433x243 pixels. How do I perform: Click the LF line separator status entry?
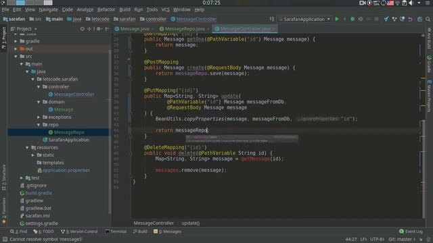click(x=363, y=239)
